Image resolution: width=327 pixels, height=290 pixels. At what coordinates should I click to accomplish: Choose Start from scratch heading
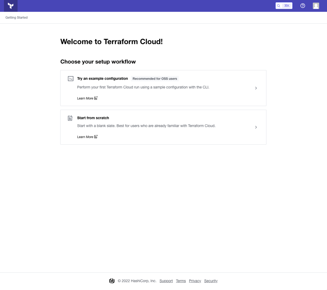point(93,118)
